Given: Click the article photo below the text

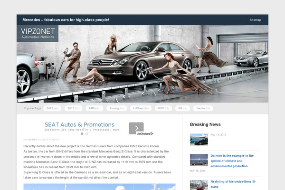Looking at the screenshot, I should 99,187.
